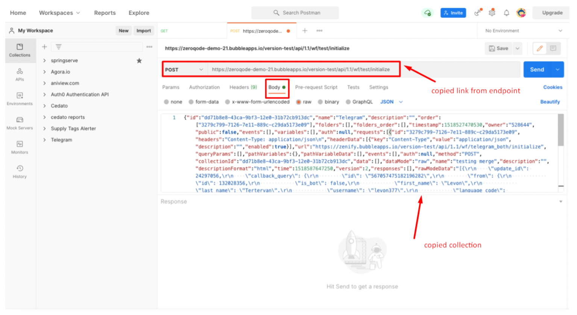Expand the Telegram collection

44,140
